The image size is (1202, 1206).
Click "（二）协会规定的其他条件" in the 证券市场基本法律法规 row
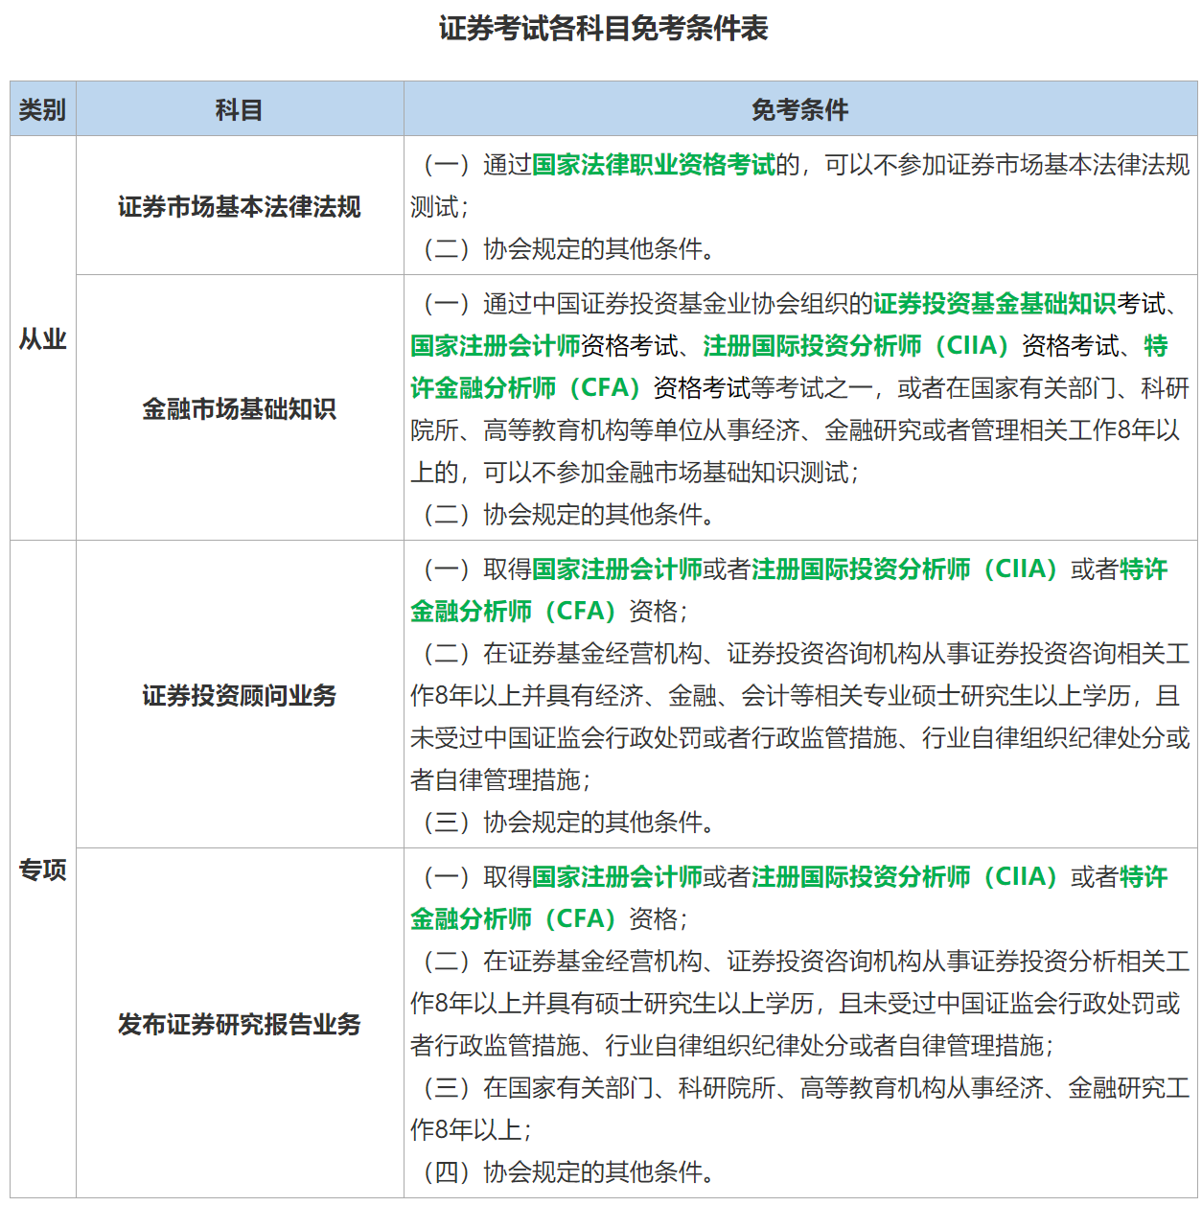(x=566, y=249)
